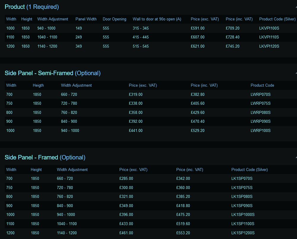Click the Panel Width column header
297x239 pixels.
[86, 19]
